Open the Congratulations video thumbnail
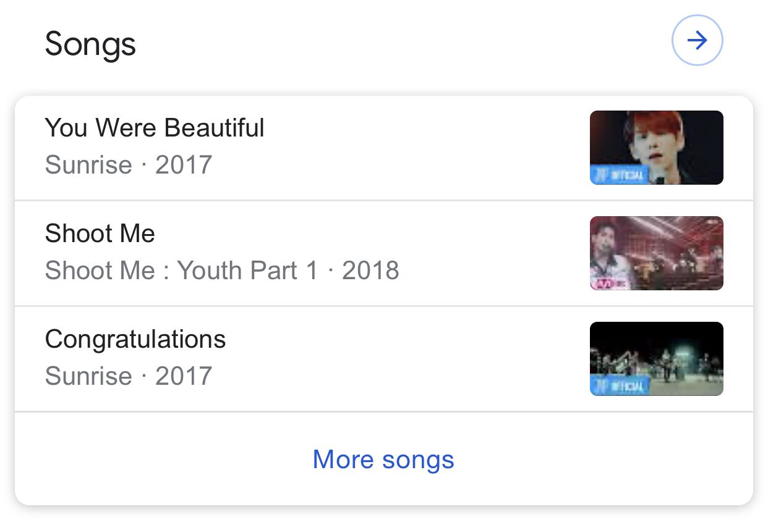 pos(656,358)
